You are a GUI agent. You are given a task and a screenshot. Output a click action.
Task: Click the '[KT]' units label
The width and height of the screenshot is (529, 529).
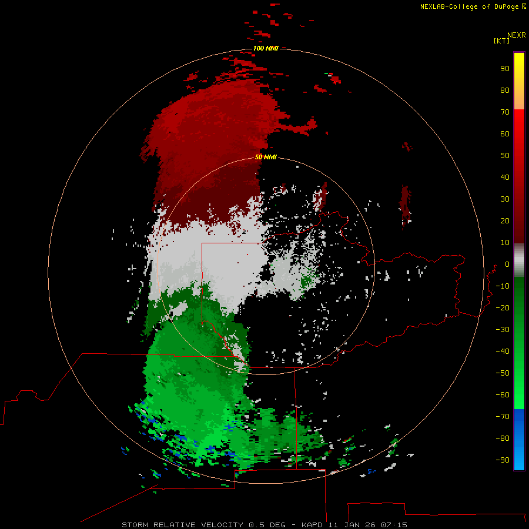501,41
